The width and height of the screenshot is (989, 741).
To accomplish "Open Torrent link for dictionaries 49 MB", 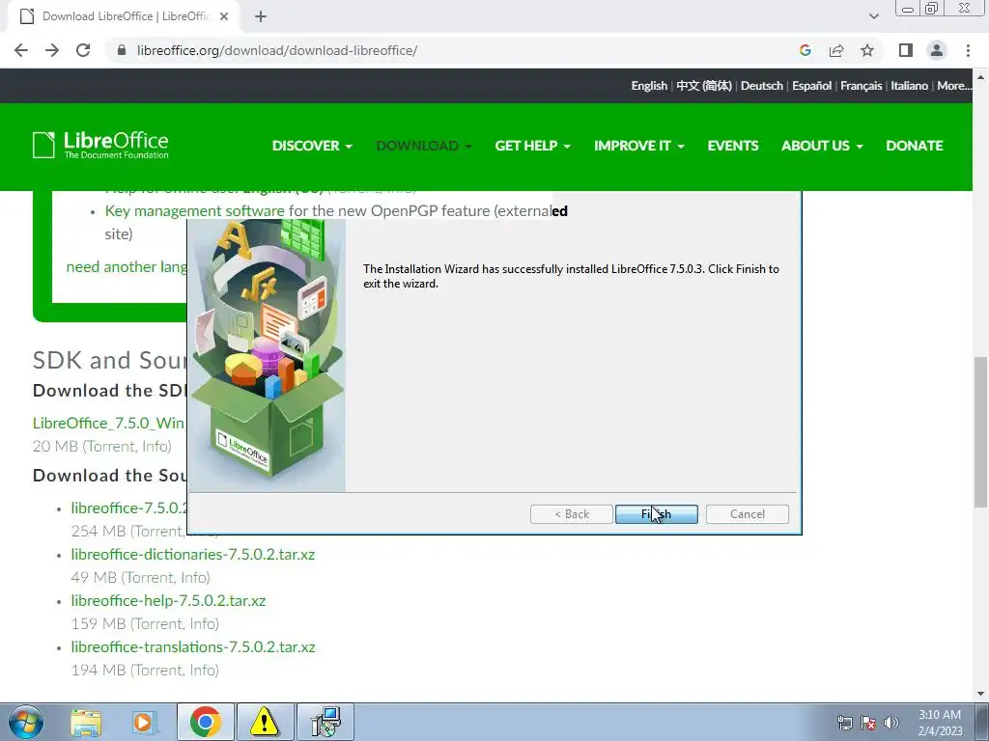I will (152, 578).
